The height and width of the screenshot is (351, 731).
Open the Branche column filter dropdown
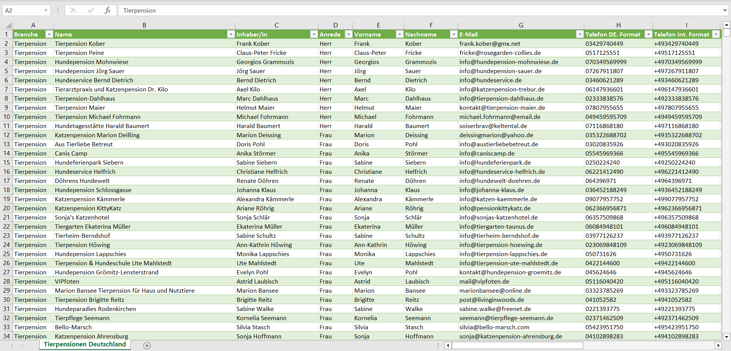tap(49, 34)
